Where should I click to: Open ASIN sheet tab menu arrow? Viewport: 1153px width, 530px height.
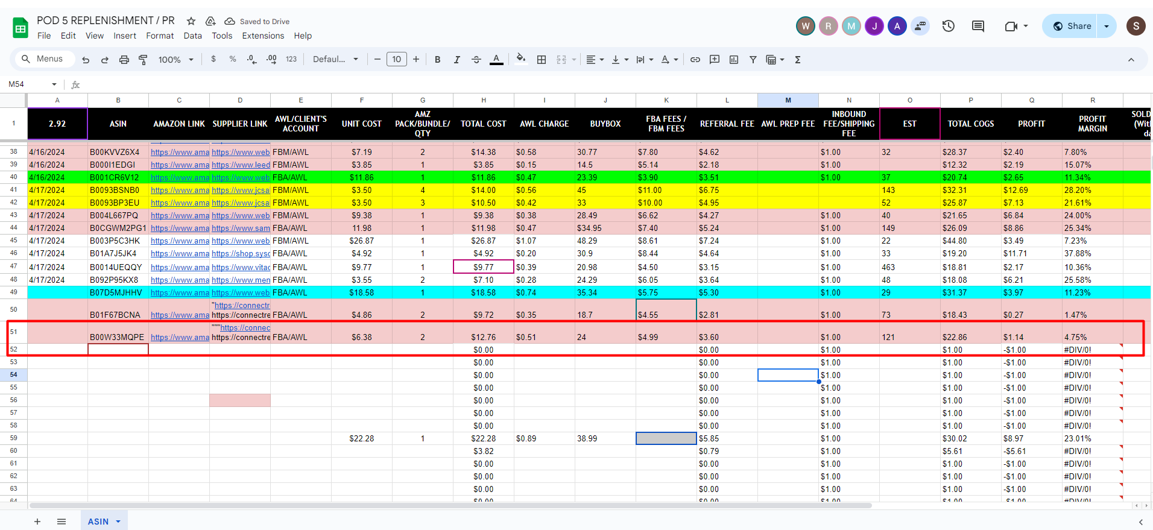(118, 522)
